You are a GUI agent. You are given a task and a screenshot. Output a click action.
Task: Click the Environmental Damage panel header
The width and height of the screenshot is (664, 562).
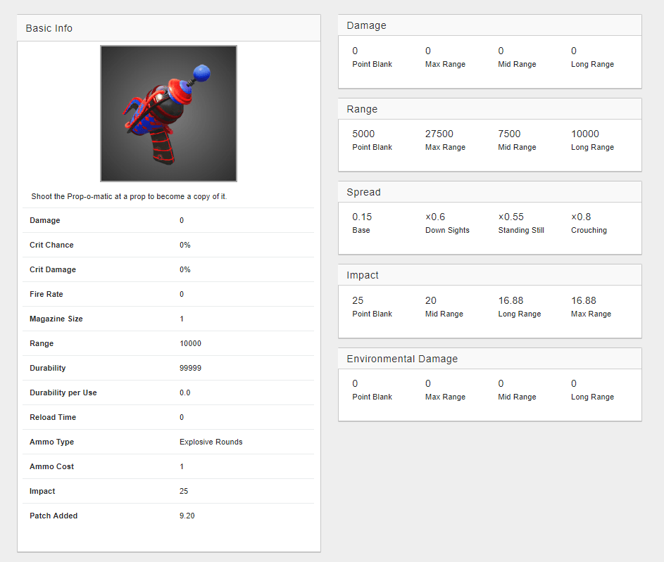pos(490,359)
